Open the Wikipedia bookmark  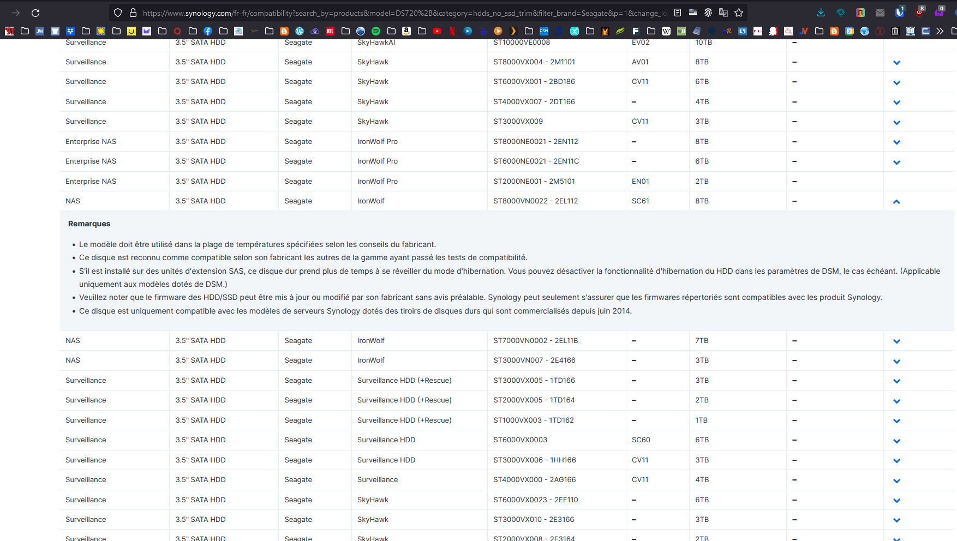pos(666,31)
